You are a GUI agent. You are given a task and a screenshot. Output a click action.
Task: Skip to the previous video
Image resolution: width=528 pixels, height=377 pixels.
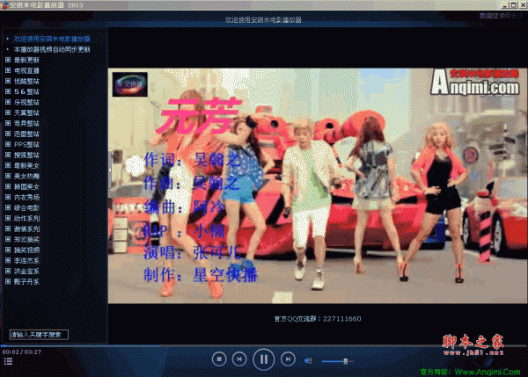pos(239,359)
